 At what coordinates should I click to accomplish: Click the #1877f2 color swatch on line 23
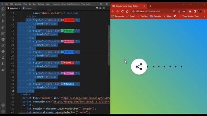pos(62,52)
